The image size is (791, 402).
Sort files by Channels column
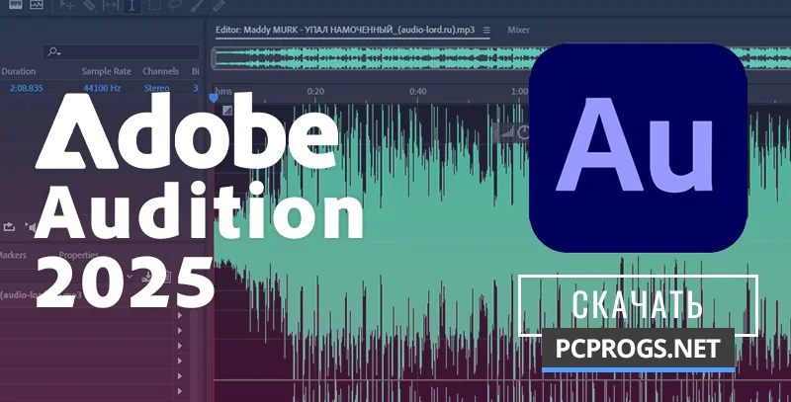(x=160, y=71)
